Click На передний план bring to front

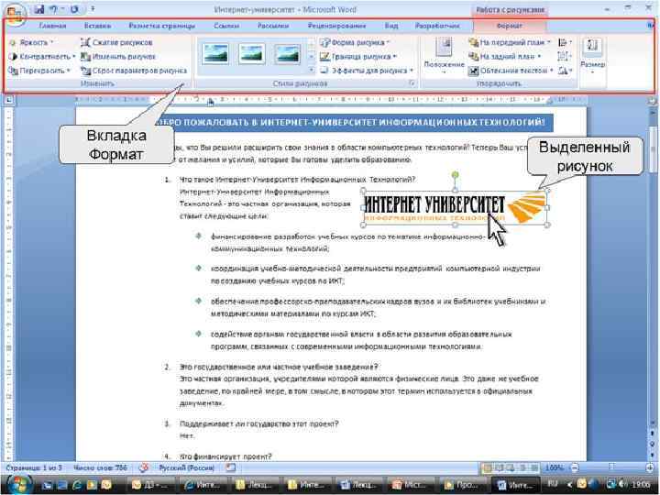click(x=510, y=42)
